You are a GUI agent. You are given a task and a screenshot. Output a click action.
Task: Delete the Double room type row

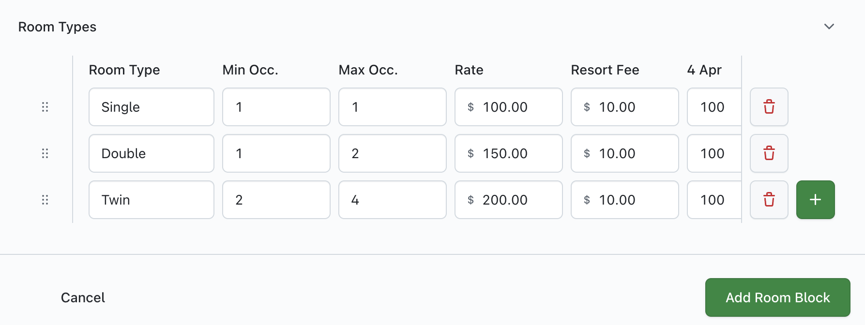(x=769, y=153)
